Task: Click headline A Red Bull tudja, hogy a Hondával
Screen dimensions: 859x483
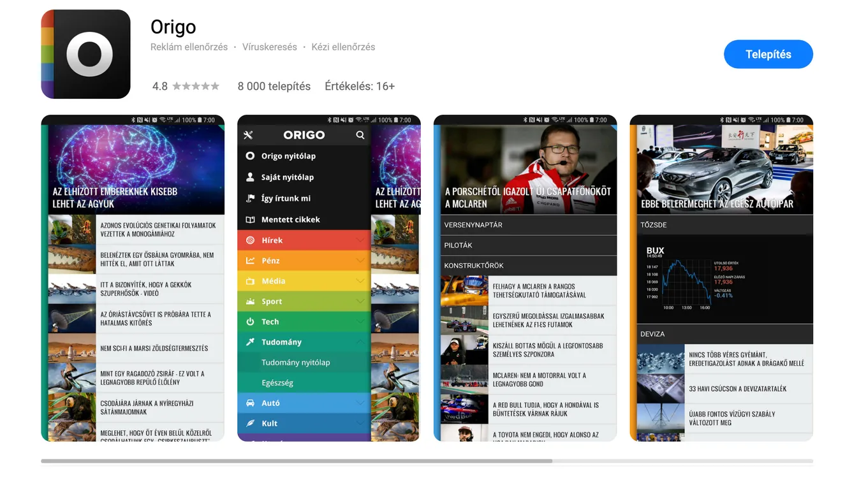Action: 546,409
